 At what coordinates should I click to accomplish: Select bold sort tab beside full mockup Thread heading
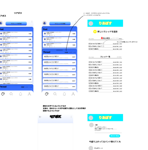pos(66,53)
